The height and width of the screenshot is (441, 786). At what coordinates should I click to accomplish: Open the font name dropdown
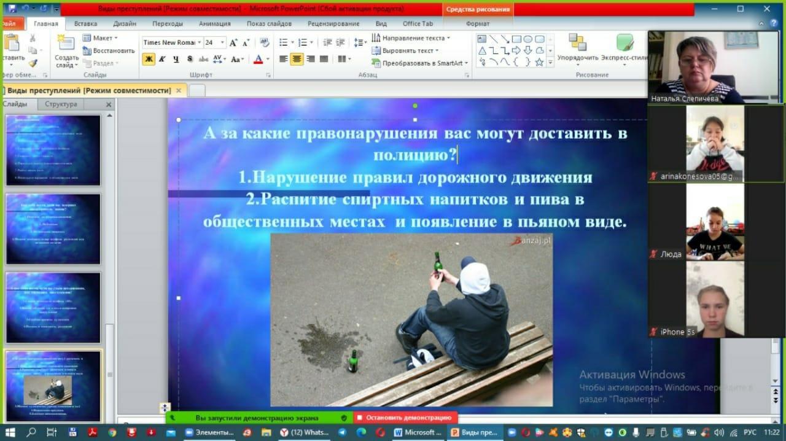199,43
